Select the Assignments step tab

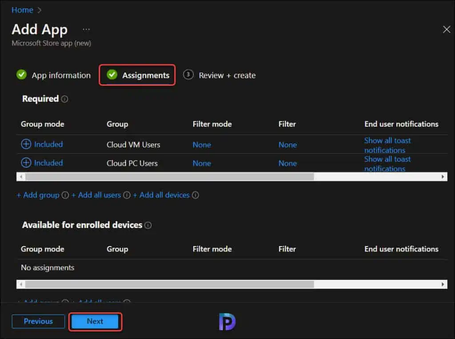coord(138,75)
